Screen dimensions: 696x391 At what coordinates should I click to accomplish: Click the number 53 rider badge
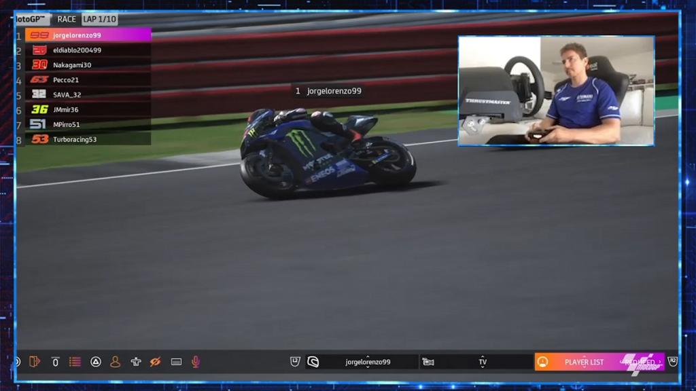click(x=39, y=139)
